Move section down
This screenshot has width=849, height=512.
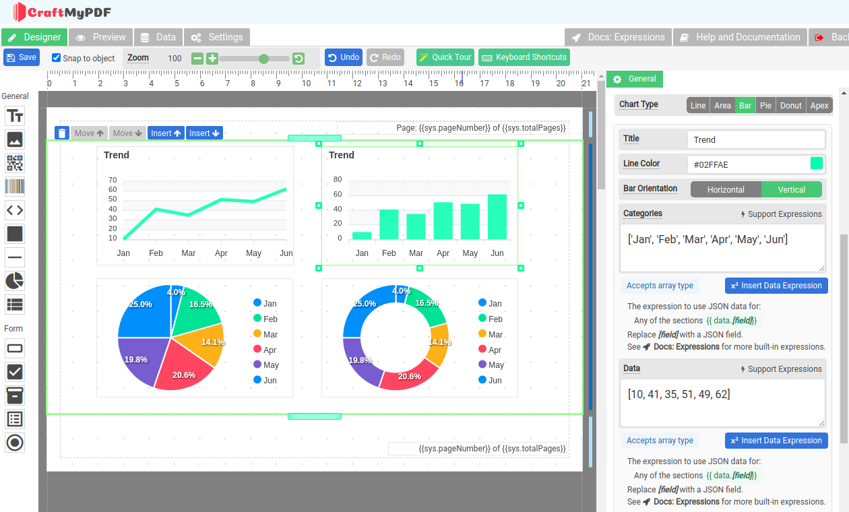(x=128, y=133)
